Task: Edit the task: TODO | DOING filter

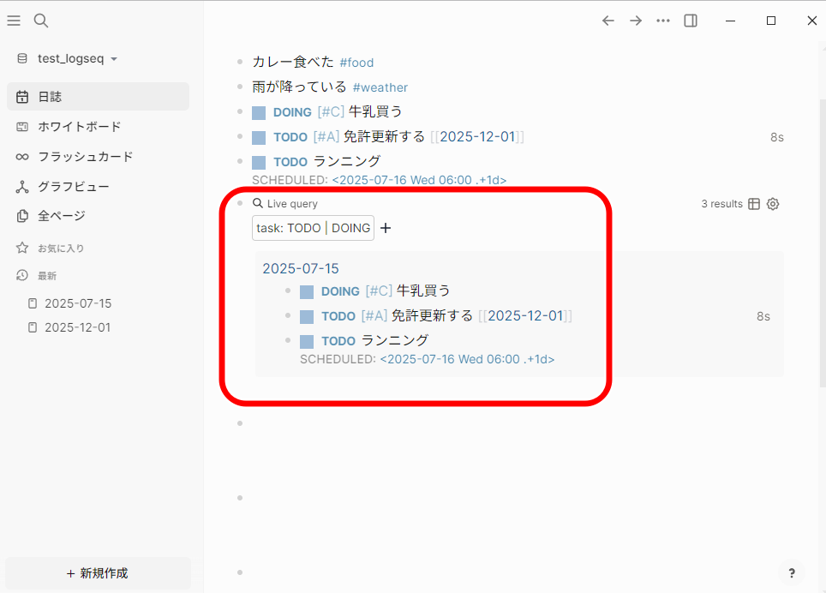Action: (313, 228)
